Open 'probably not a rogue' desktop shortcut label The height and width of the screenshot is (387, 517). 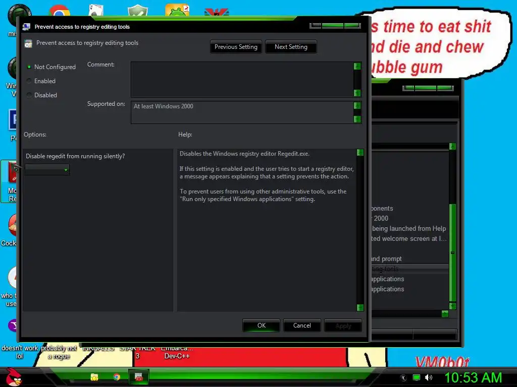tap(59, 352)
